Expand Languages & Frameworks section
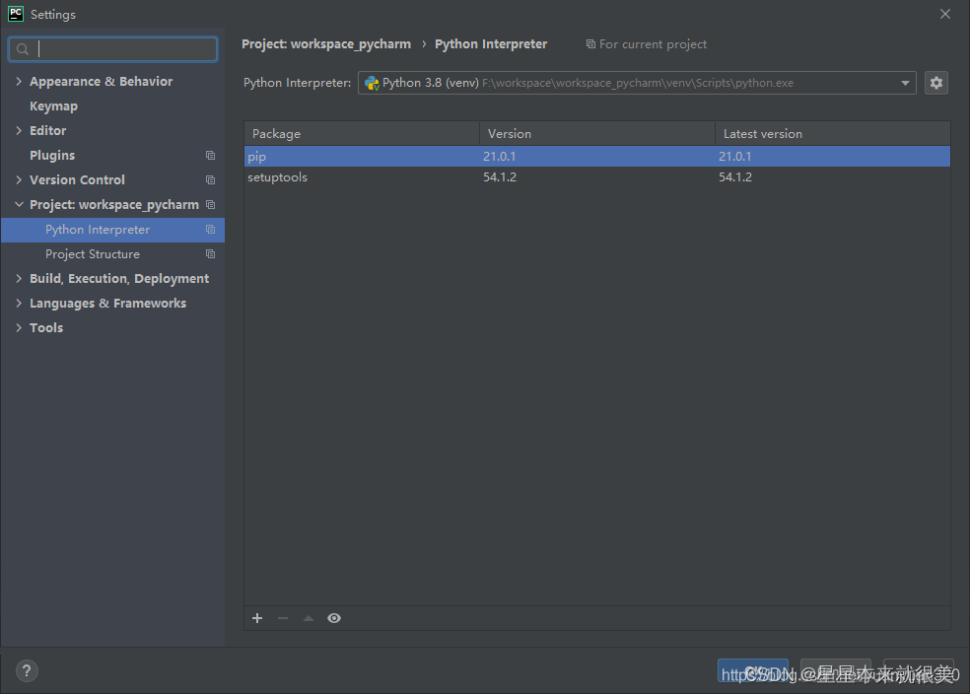Image resolution: width=970 pixels, height=694 pixels. [19, 303]
